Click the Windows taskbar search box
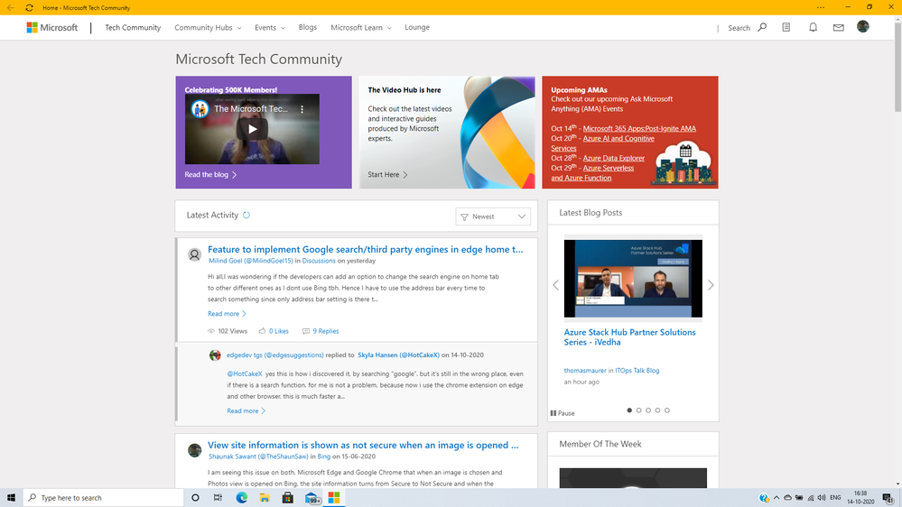 [x=104, y=498]
